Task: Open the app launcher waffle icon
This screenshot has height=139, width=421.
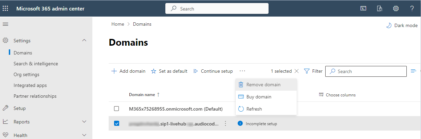Action: pyautogui.click(x=5, y=8)
